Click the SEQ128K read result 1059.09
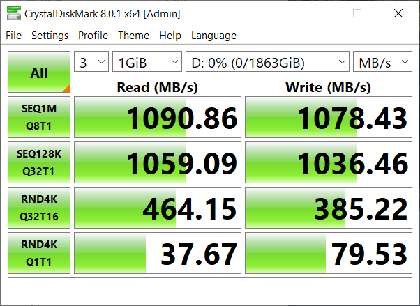This screenshot has width=420, height=306. tap(158, 162)
